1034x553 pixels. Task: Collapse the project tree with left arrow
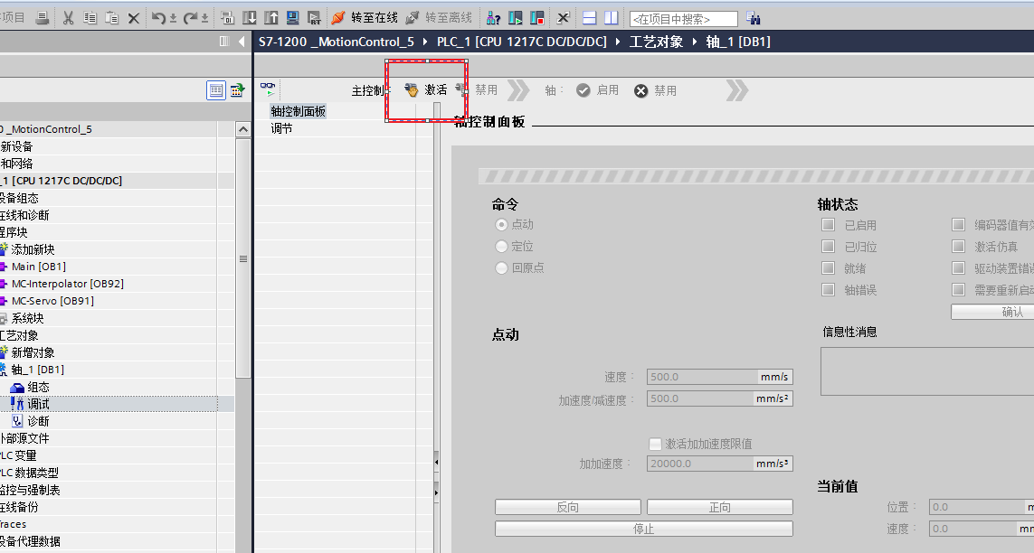click(242, 42)
